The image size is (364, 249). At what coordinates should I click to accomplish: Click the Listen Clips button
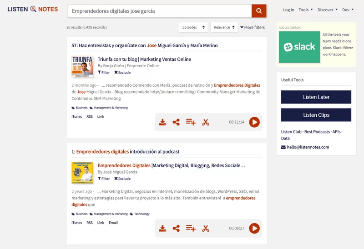pyautogui.click(x=316, y=115)
